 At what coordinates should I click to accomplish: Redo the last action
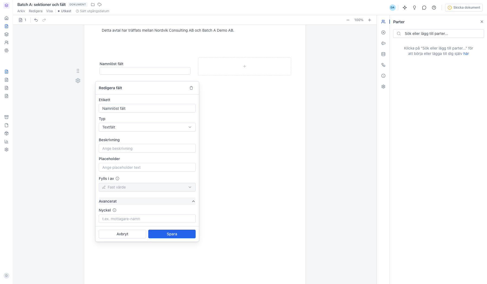tap(44, 20)
